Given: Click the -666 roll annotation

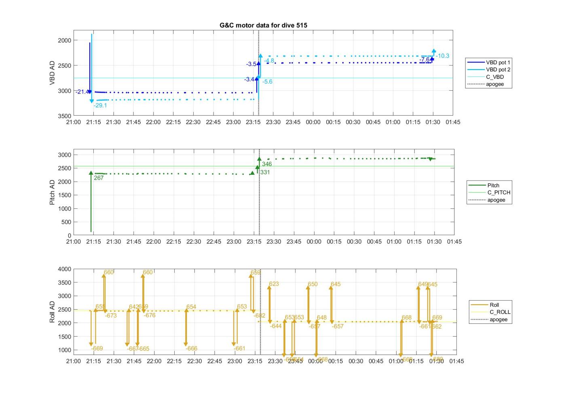Looking at the screenshot, I should pos(192,348).
